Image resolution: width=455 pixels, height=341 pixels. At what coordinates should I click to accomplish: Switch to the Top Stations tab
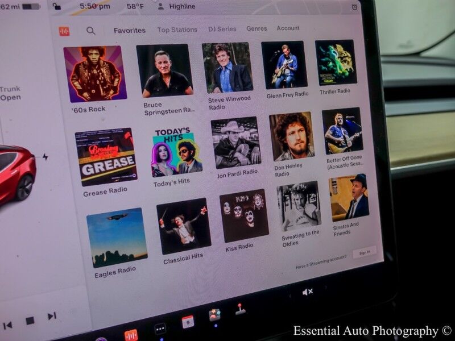(x=177, y=30)
